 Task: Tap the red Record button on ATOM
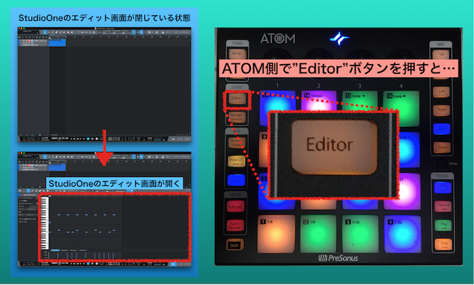tap(443, 206)
